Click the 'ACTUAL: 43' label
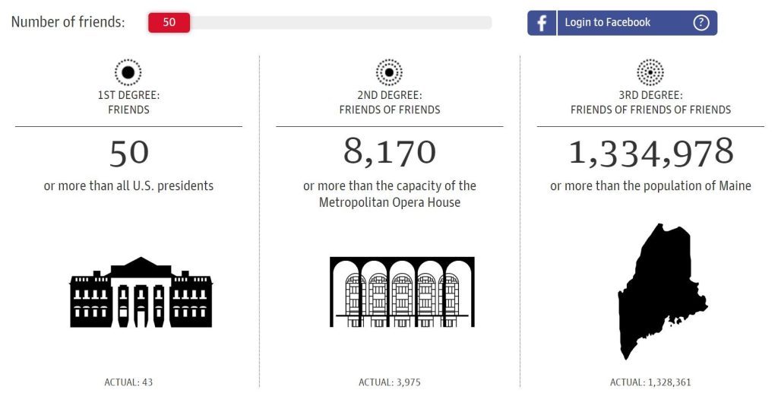The height and width of the screenshot is (406, 778). [128, 382]
